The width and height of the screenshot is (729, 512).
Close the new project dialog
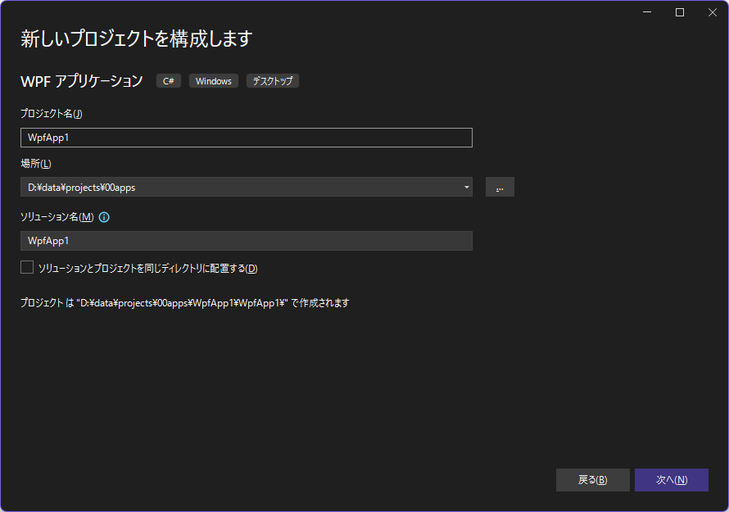[x=713, y=12]
